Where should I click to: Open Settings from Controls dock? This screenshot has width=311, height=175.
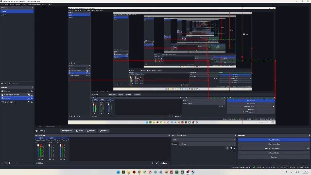tap(274, 157)
